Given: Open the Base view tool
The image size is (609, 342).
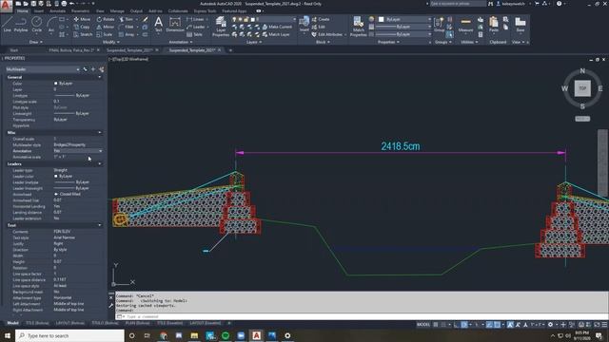Looking at the screenshot, I should [x=521, y=25].
